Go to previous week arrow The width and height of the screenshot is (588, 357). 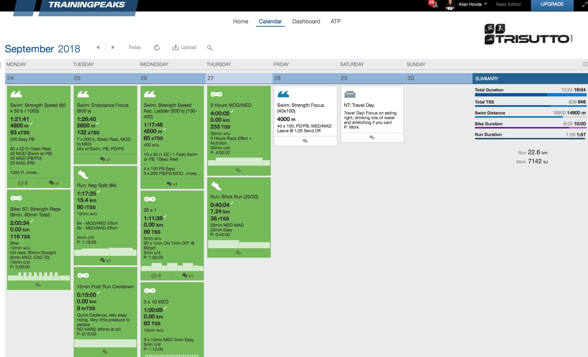pos(98,47)
